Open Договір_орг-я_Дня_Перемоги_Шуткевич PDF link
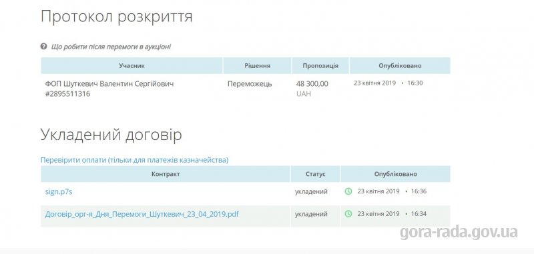 click(142, 215)
